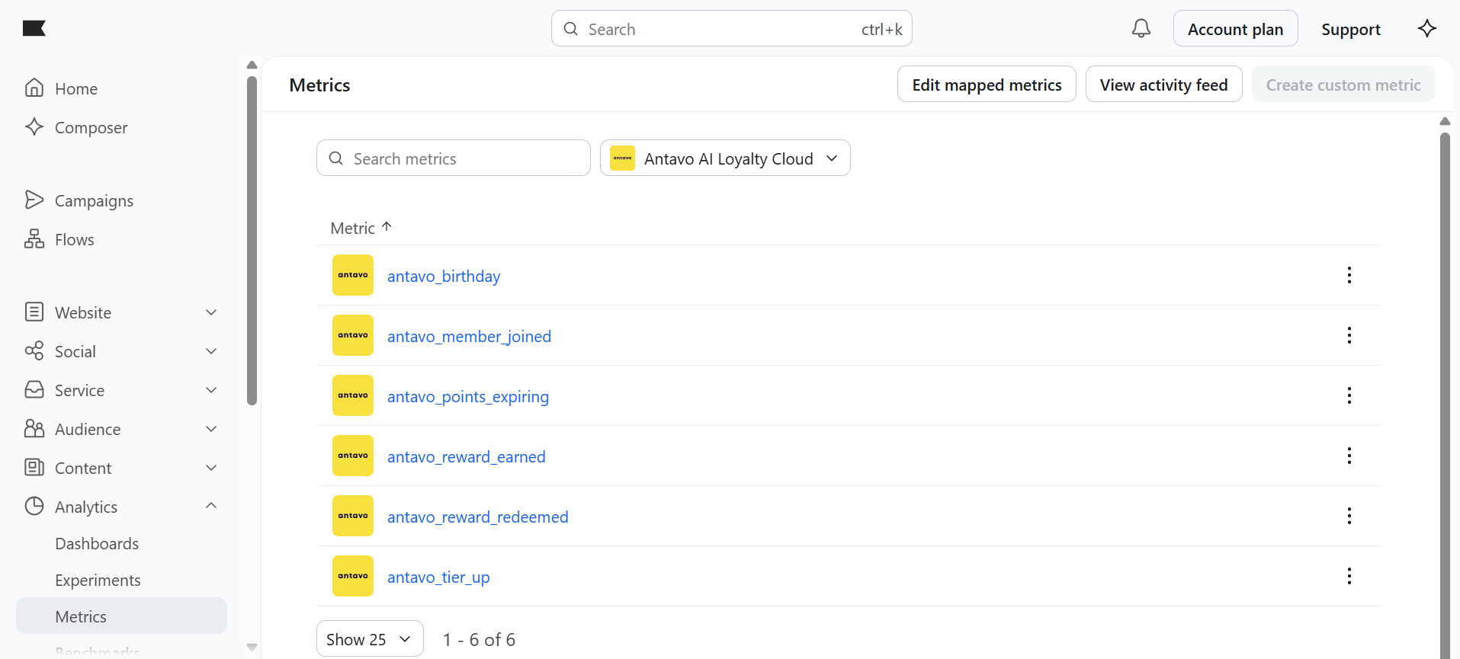Image resolution: width=1460 pixels, height=659 pixels.
Task: Click the Social share icon
Action: [34, 351]
